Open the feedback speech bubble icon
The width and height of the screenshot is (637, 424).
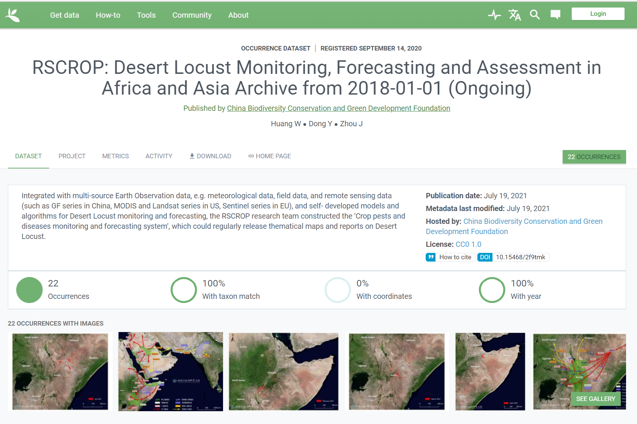(555, 15)
